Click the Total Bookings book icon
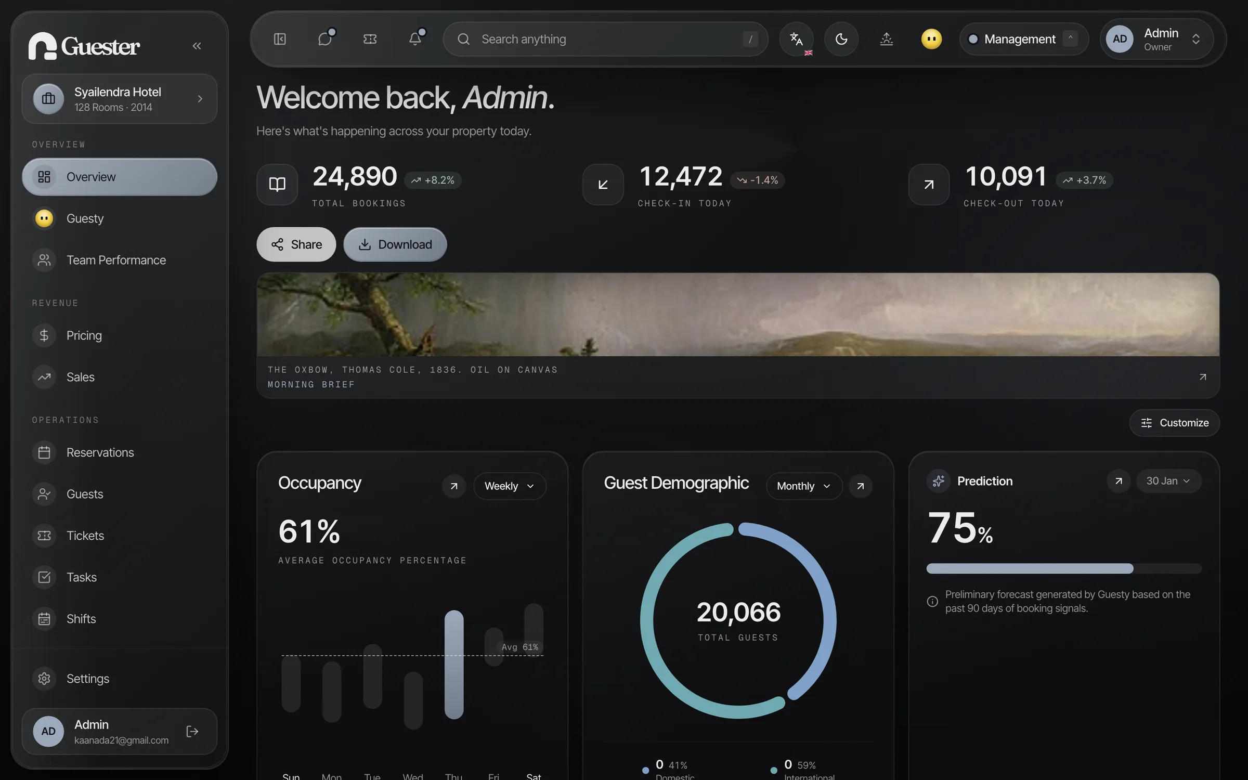The image size is (1248, 780). [x=277, y=185]
